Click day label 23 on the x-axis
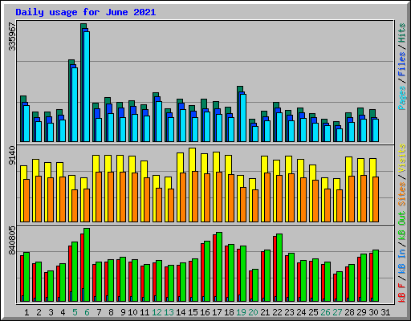 click(289, 312)
